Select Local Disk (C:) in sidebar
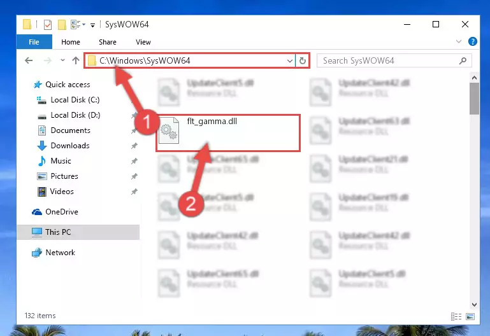This screenshot has width=490, height=336. 75,100
